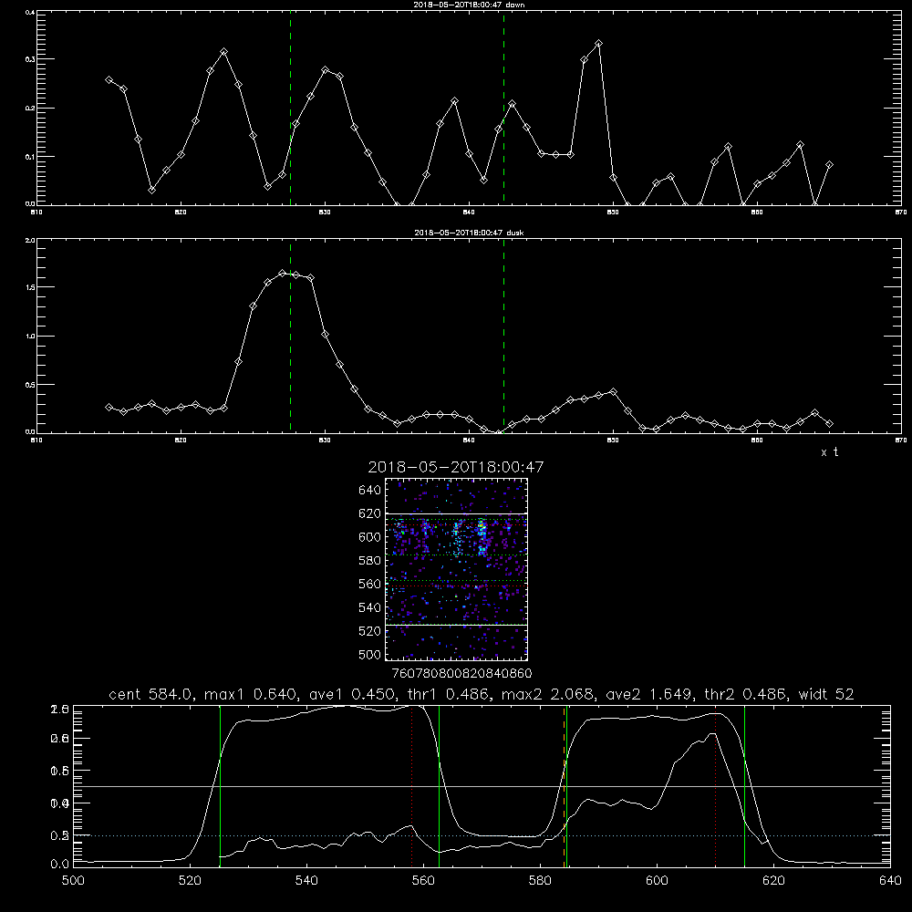Screen dimensions: 912x912
Task: Select second green dashed marker in dusk plot
Action: [x=503, y=337]
